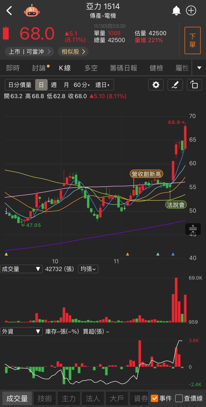The image size is (206, 407).
Task: Open the AI robot assistant
Action: point(31,11)
